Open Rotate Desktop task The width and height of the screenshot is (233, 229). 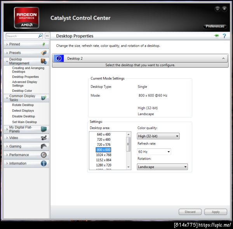point(23,105)
